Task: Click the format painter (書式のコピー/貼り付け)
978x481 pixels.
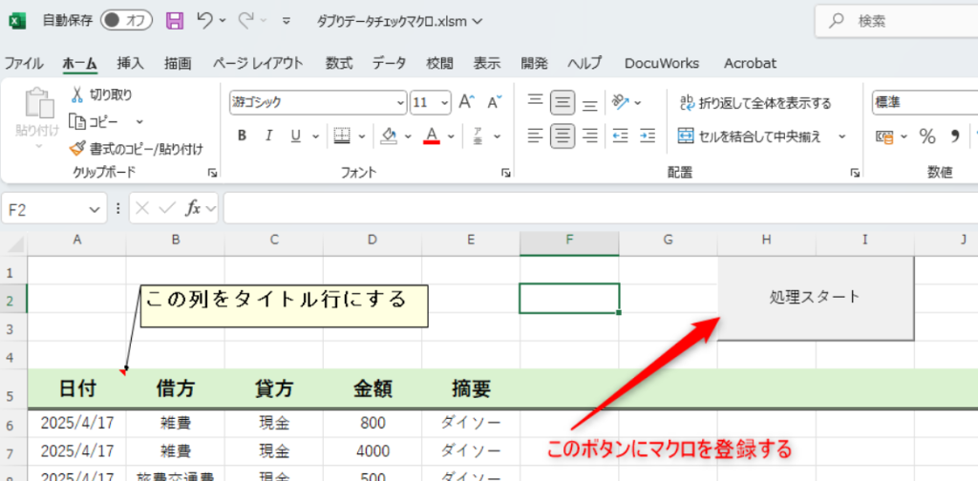Action: tap(78, 149)
